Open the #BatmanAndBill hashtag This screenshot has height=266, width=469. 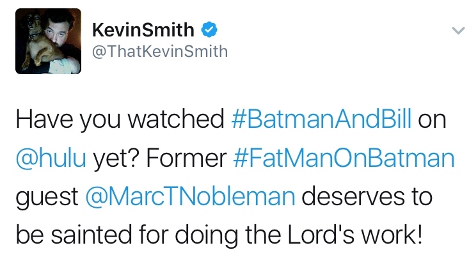coord(321,119)
